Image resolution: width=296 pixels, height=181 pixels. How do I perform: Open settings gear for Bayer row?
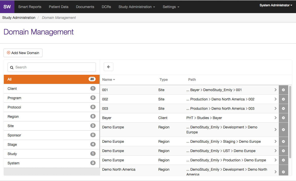283,118
